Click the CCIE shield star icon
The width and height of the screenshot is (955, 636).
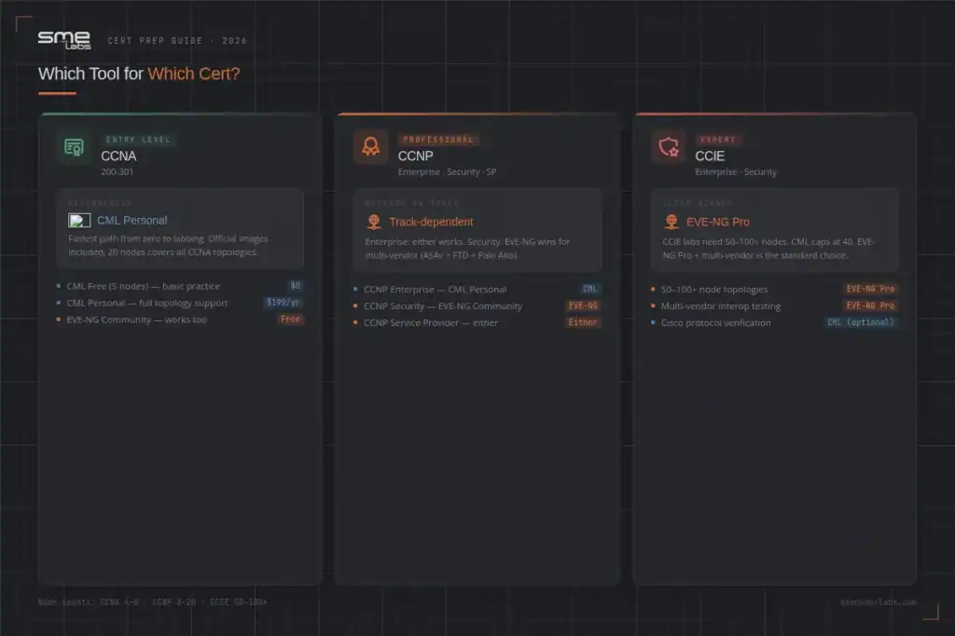(668, 147)
